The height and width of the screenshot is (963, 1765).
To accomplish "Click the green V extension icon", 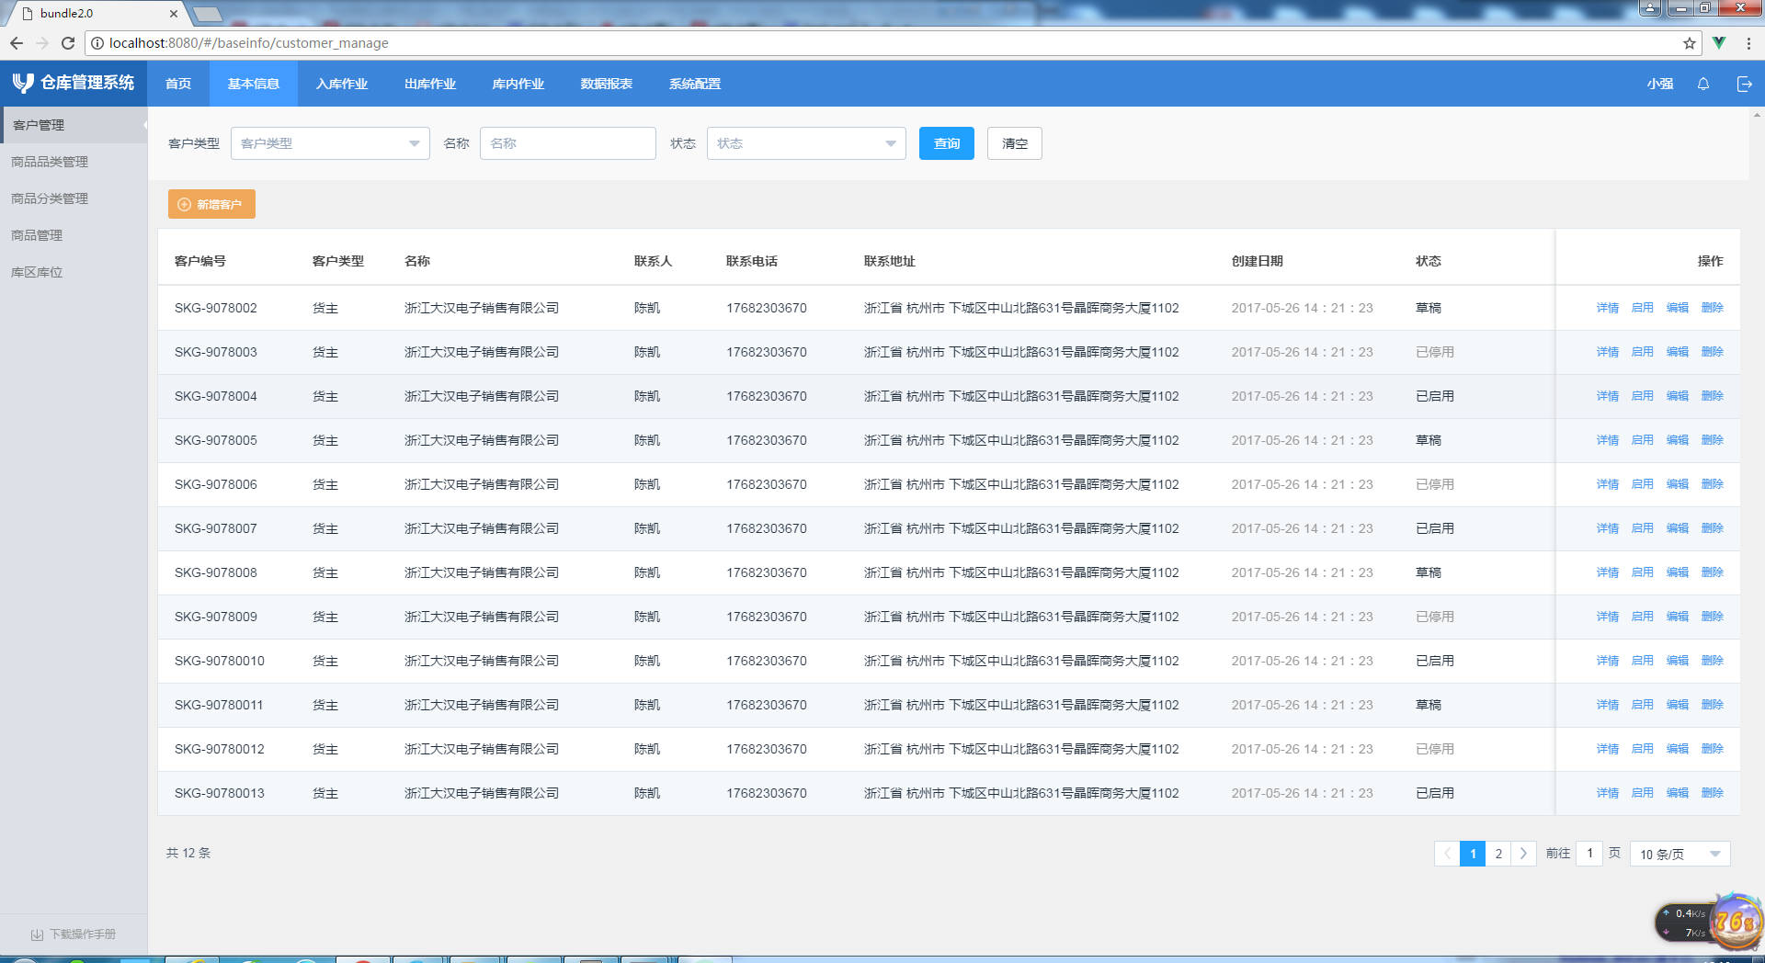I will 1719,43.
